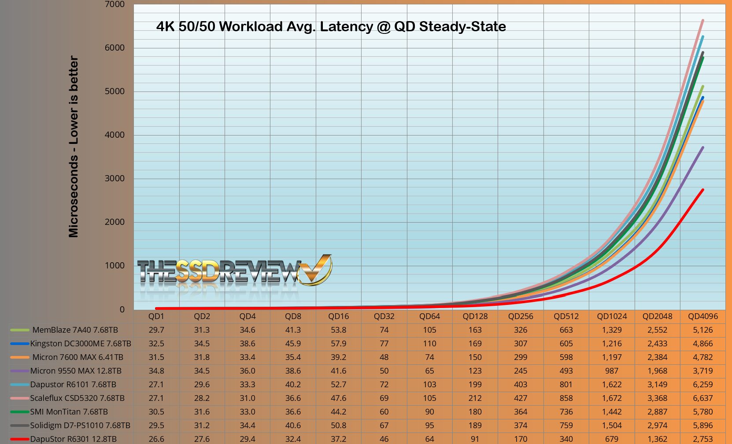The height and width of the screenshot is (444, 732).
Task: Click Micron 9550 QD4096 value 3,719
Action: pos(703,371)
